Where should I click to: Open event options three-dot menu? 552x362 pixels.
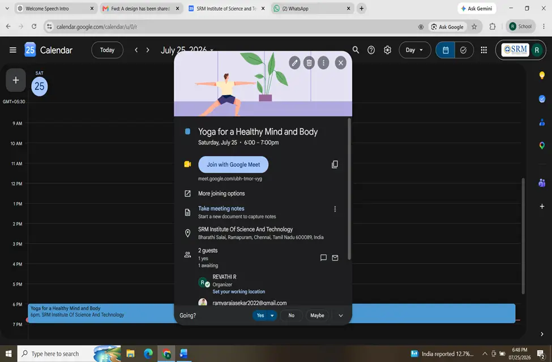323,63
